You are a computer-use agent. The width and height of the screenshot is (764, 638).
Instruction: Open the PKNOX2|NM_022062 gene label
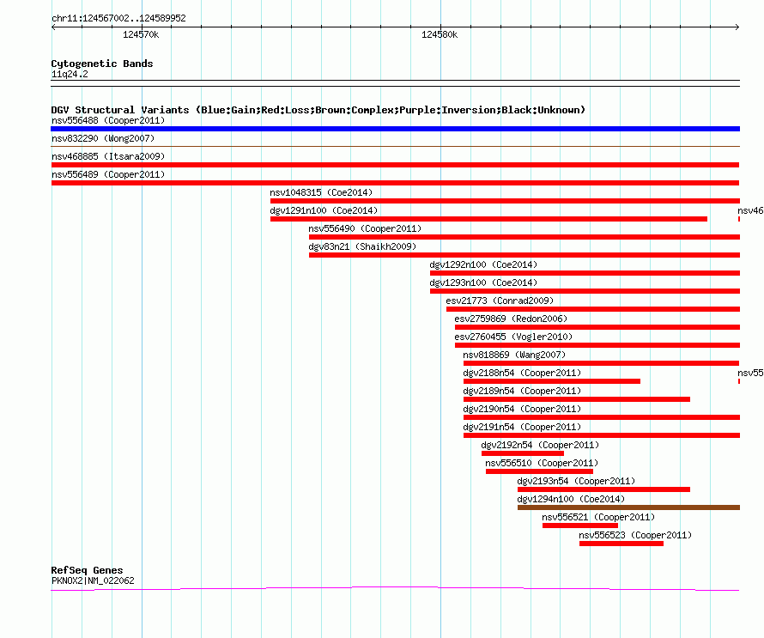click(x=93, y=580)
